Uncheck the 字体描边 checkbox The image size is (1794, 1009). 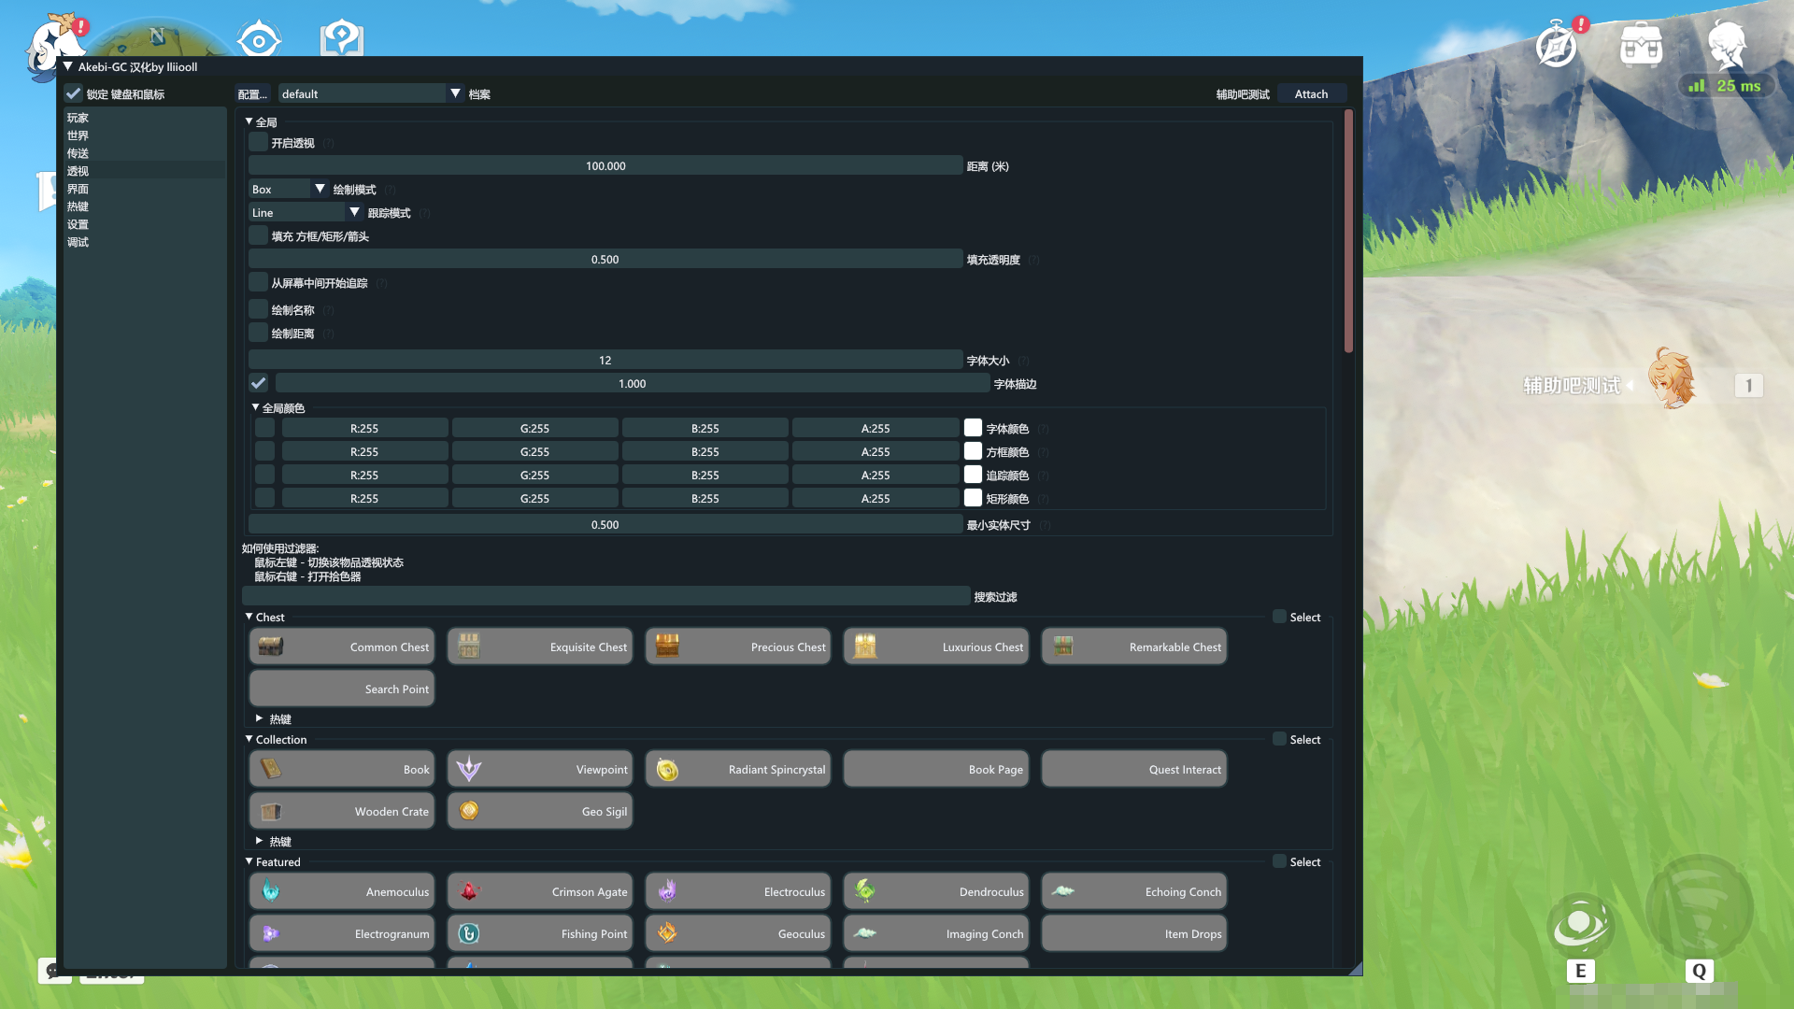pos(258,383)
